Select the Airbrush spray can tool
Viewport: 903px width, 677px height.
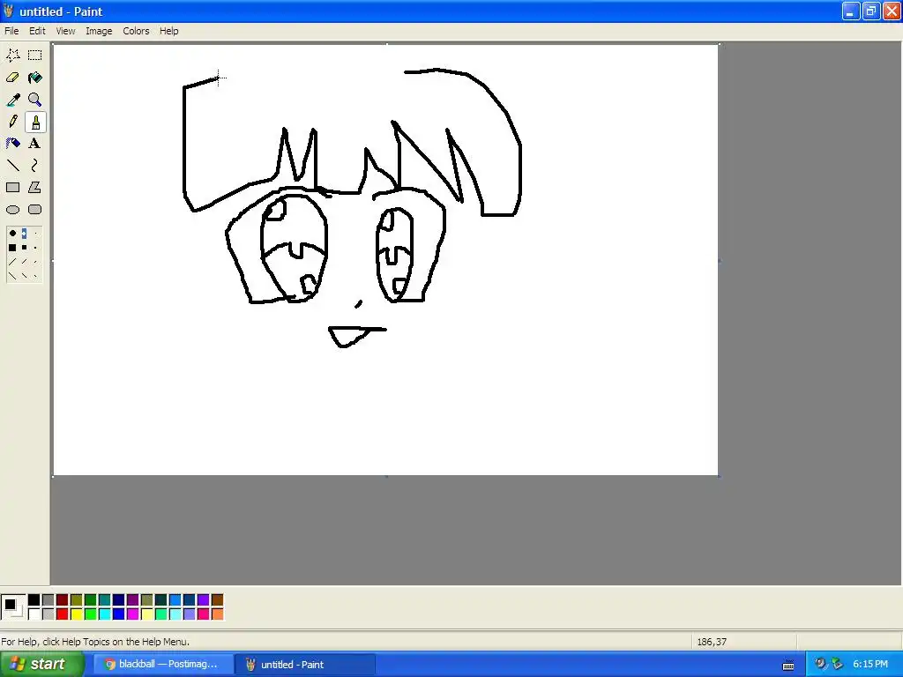12,144
